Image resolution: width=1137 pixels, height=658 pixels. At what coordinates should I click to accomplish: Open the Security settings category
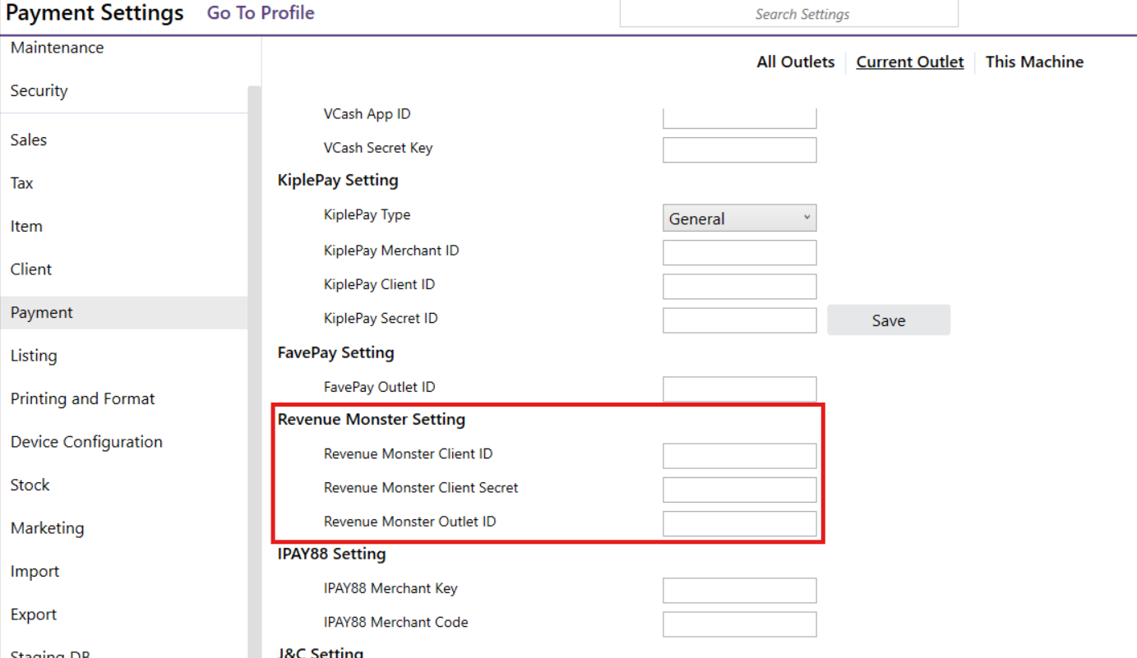coord(39,90)
